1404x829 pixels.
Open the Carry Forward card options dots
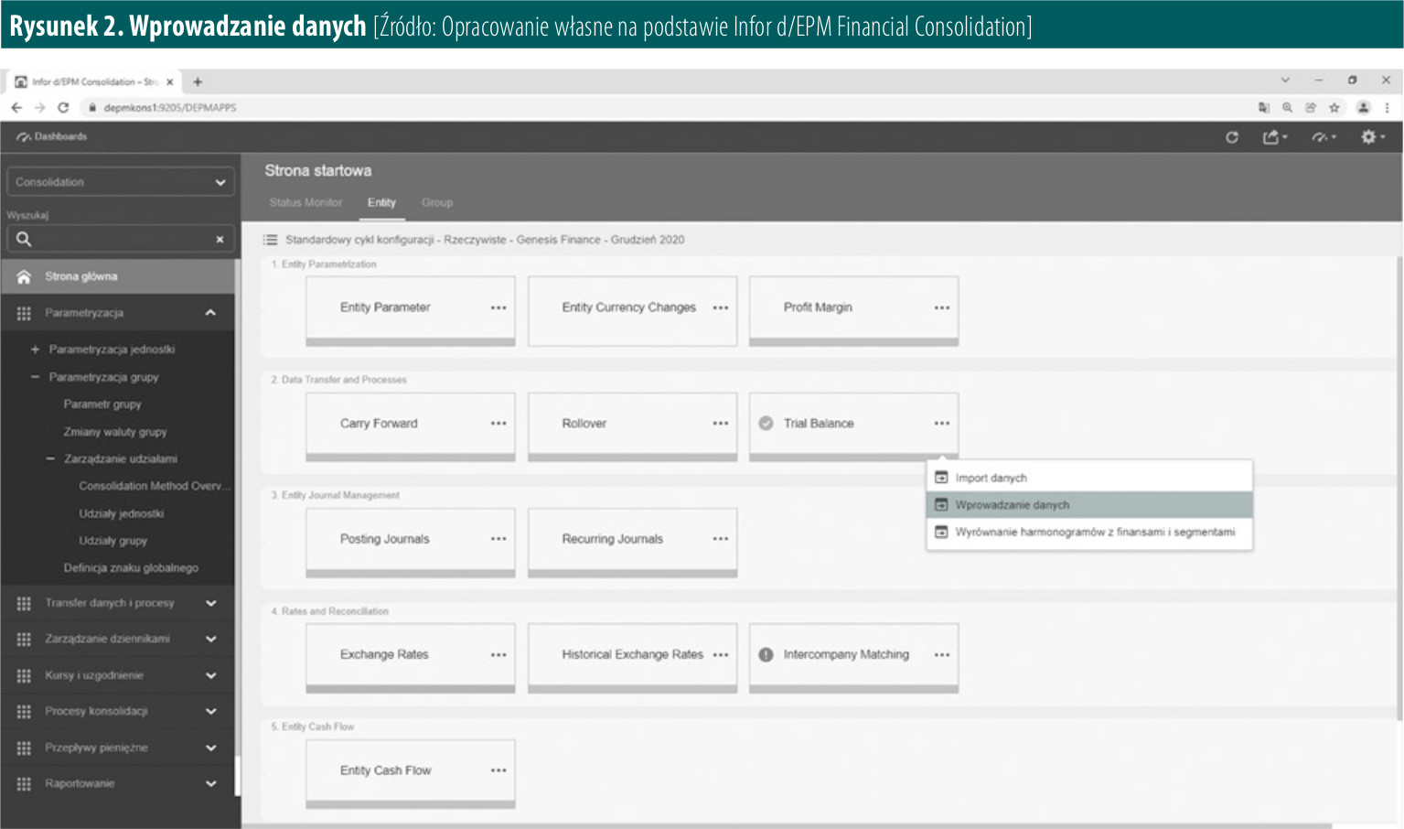tap(498, 424)
